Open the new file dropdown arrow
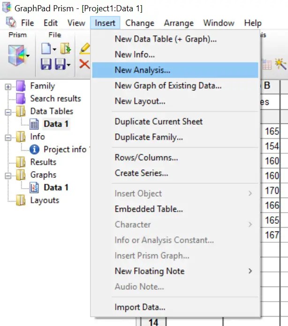Image resolution: width=288 pixels, height=326 pixels. click(54, 49)
